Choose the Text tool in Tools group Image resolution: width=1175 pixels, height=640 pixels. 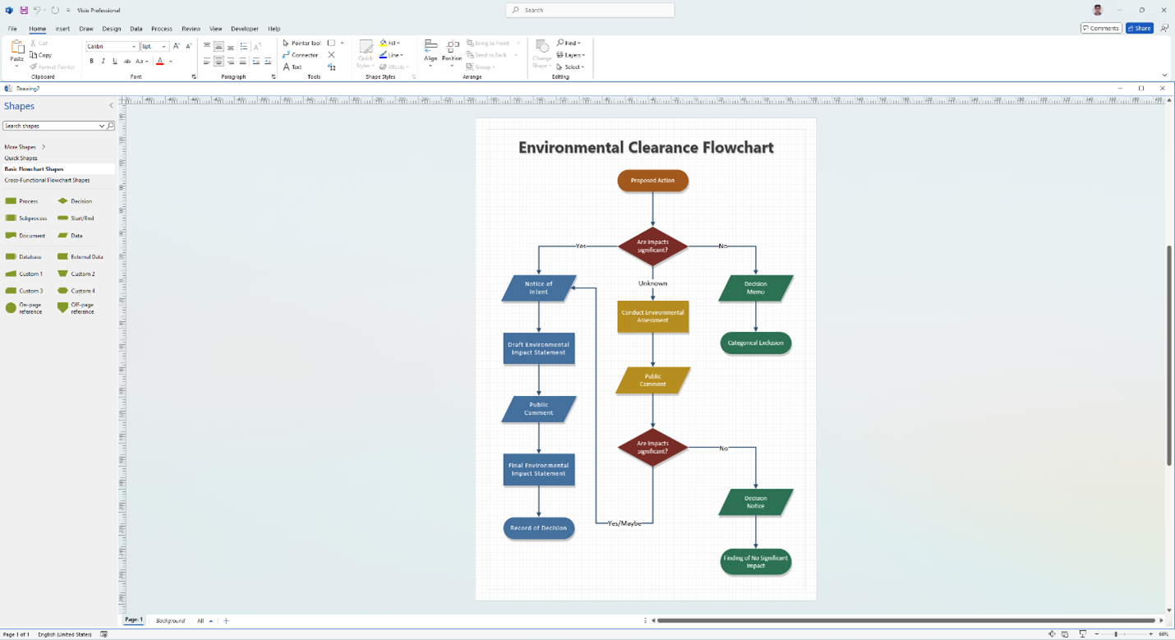click(292, 67)
